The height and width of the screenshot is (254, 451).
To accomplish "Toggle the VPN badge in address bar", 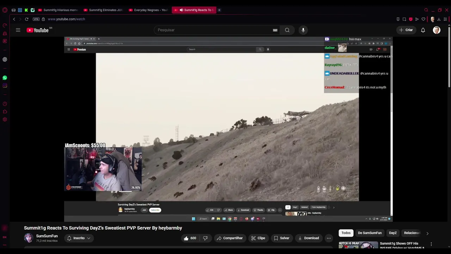I will (36, 19).
